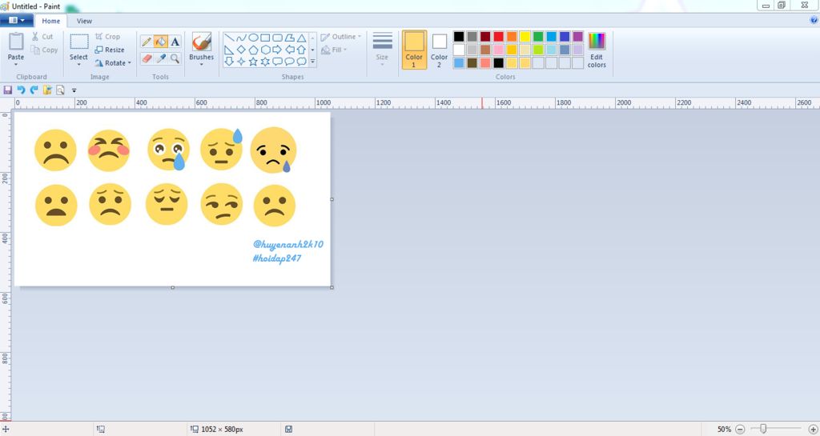Click the rectangular Select tool icon
820x436 pixels.
(x=79, y=42)
